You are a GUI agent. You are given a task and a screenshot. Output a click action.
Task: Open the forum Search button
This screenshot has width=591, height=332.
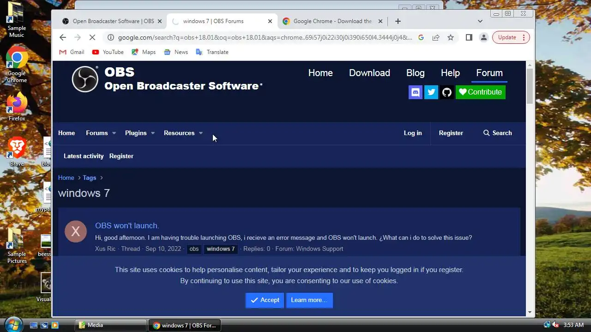[x=497, y=133]
